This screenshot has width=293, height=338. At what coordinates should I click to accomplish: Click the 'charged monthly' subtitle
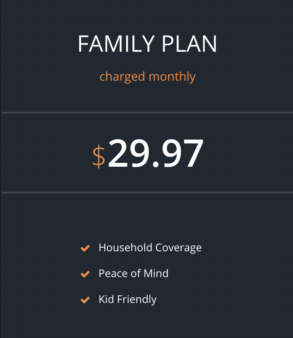click(147, 77)
